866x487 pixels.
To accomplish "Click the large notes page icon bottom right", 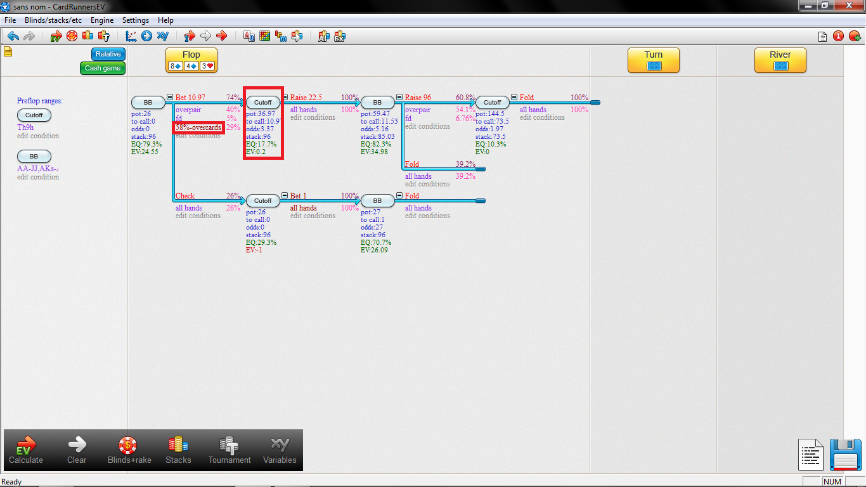I will click(811, 455).
